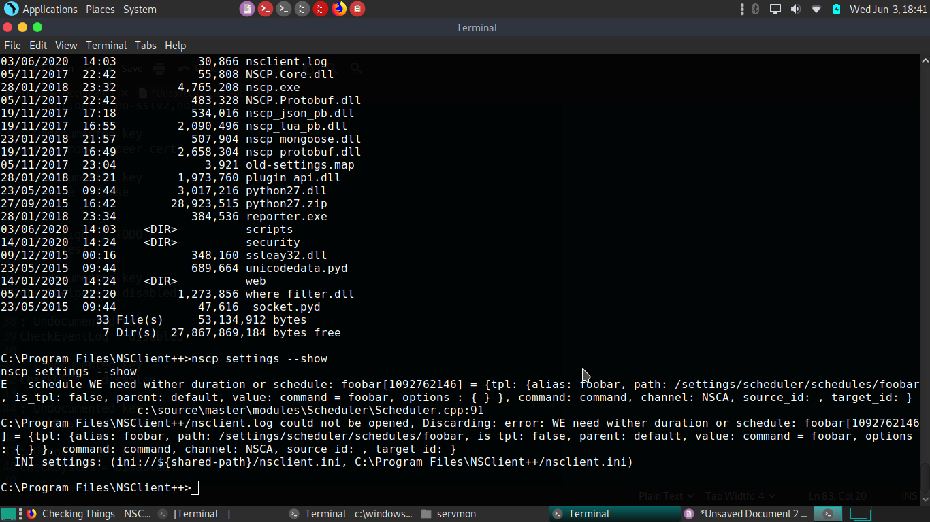Open the Wi-Fi network indicator
Image resolution: width=930 pixels, height=522 pixels.
pos(816,9)
